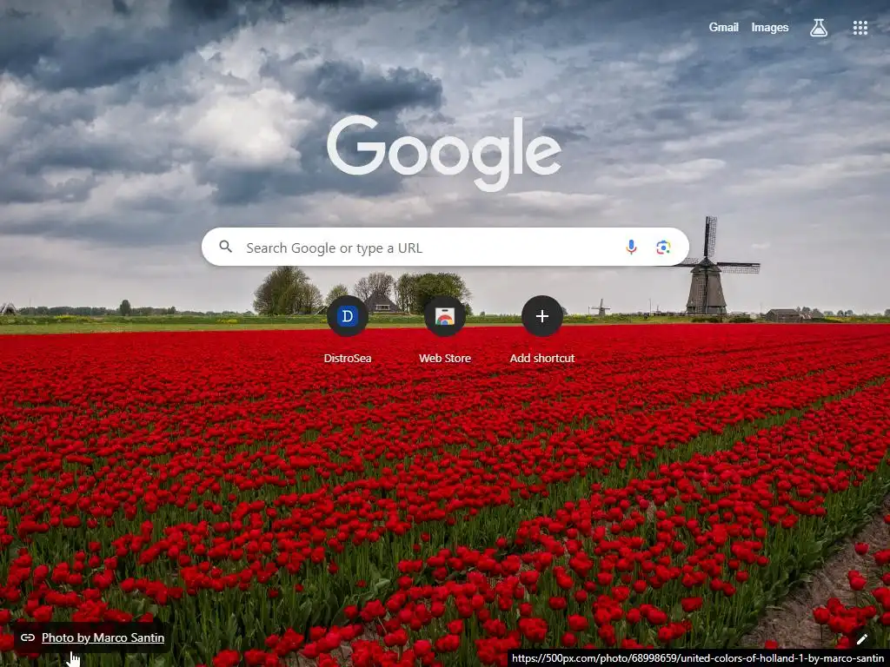Image resolution: width=890 pixels, height=667 pixels.
Task: Click the Add shortcut label text
Action: pos(542,359)
